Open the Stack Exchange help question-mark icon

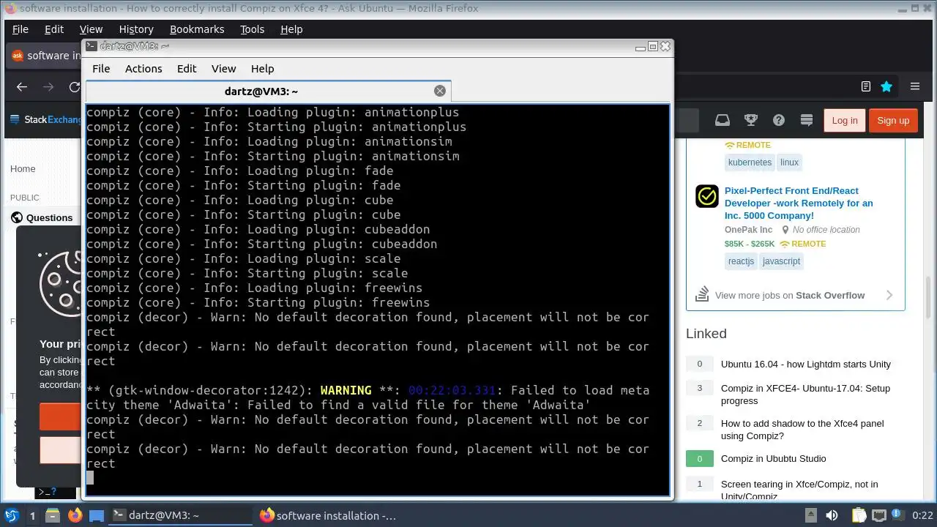click(x=779, y=120)
